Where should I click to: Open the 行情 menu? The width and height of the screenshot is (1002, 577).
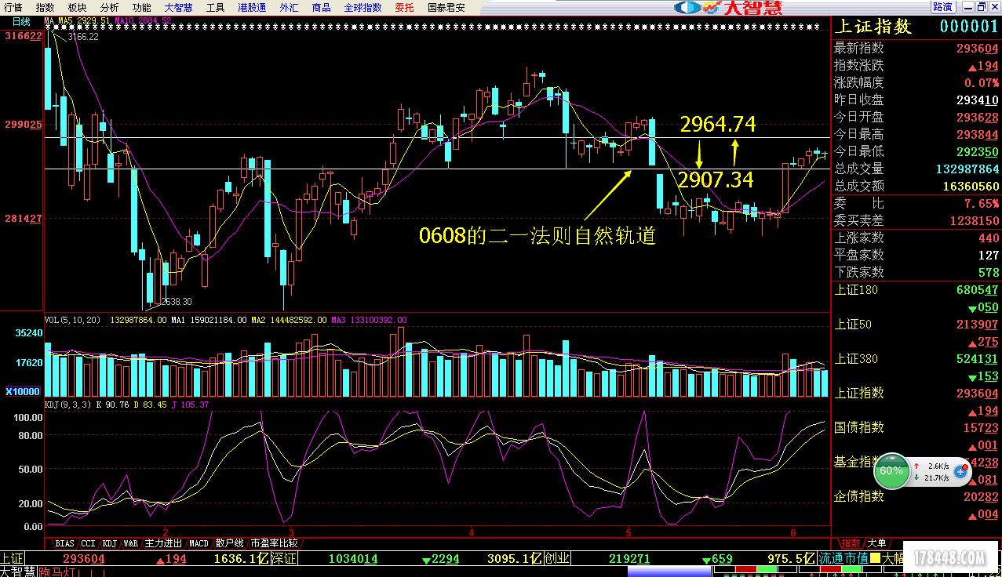coord(13,7)
